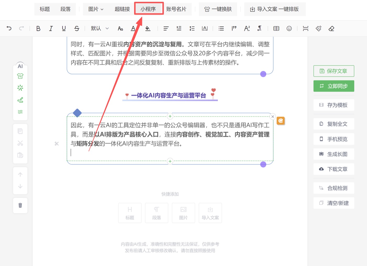Click 清空/新建 to clear or create new

334,203
